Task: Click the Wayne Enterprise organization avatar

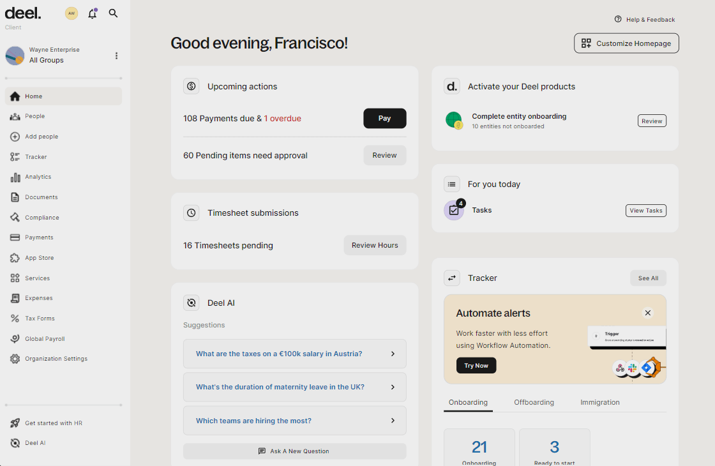Action: click(15, 56)
